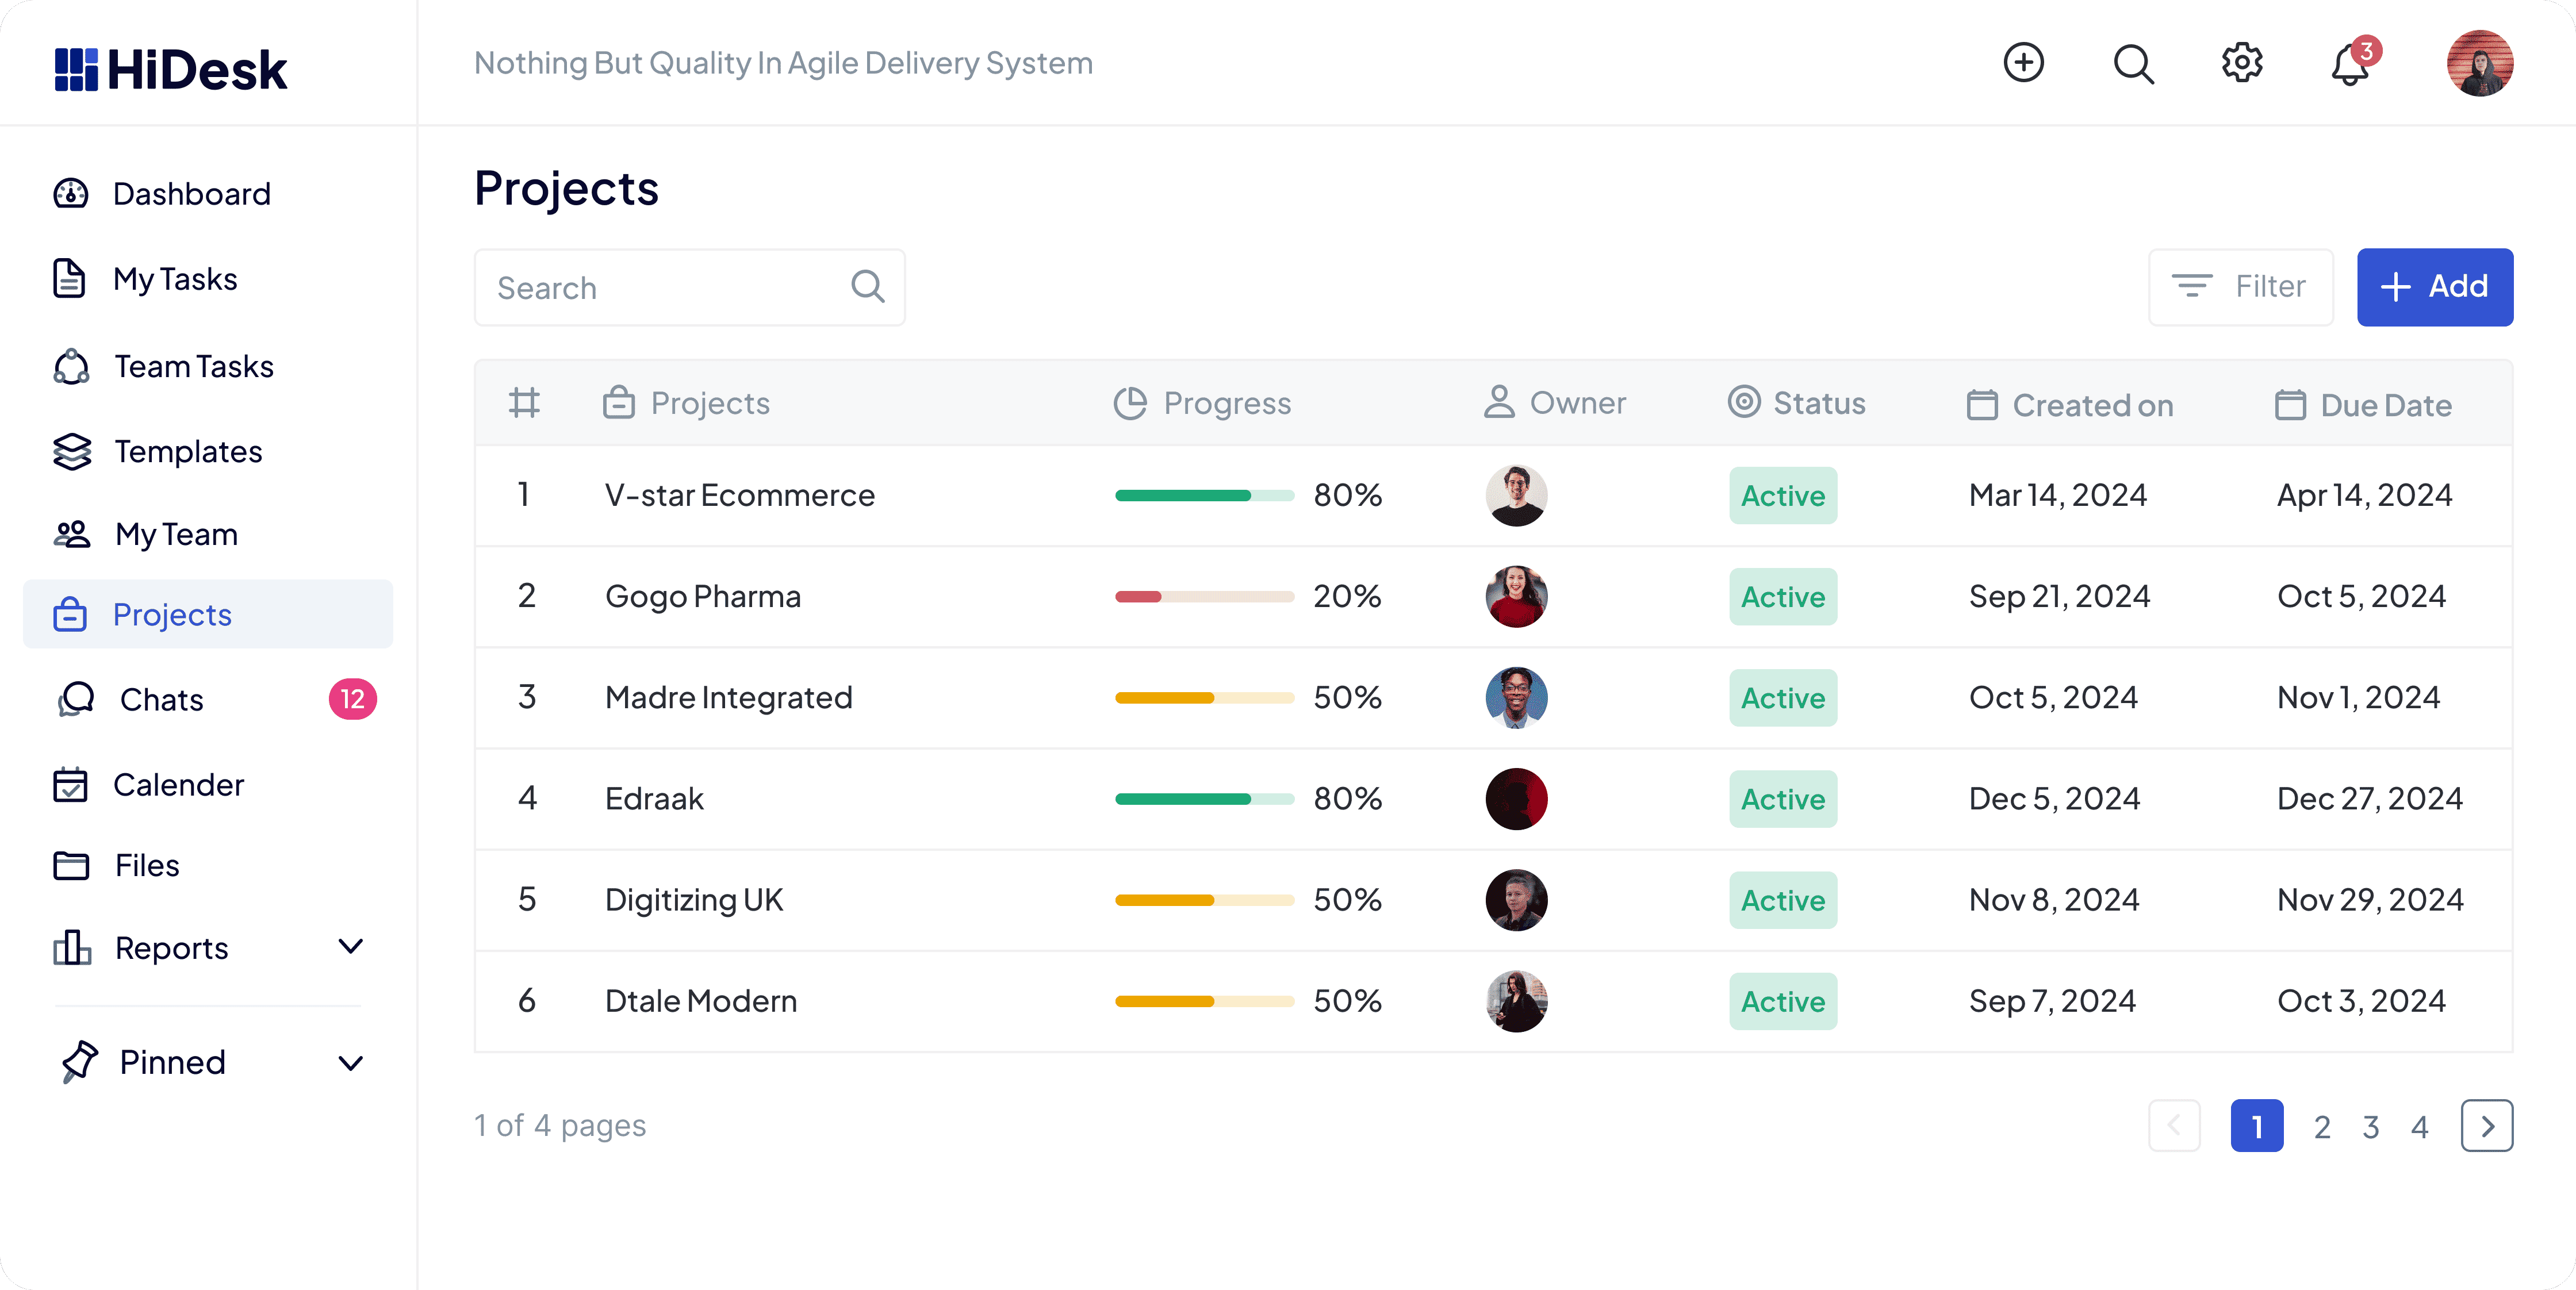The image size is (2576, 1290).
Task: Open Team Tasks from the sidebar
Action: click(x=193, y=366)
